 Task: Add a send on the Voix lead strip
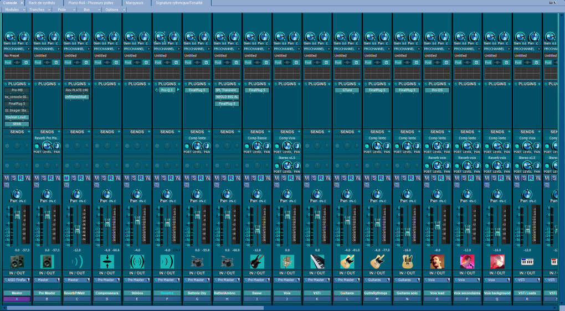click(449, 132)
